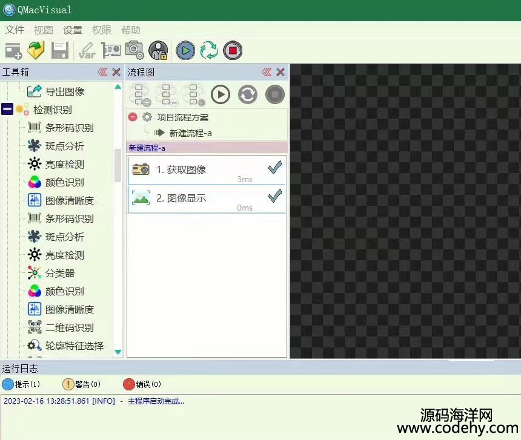The width and height of the screenshot is (521, 440).
Task: Click the checkmark on 图像显示 step
Action: click(275, 195)
